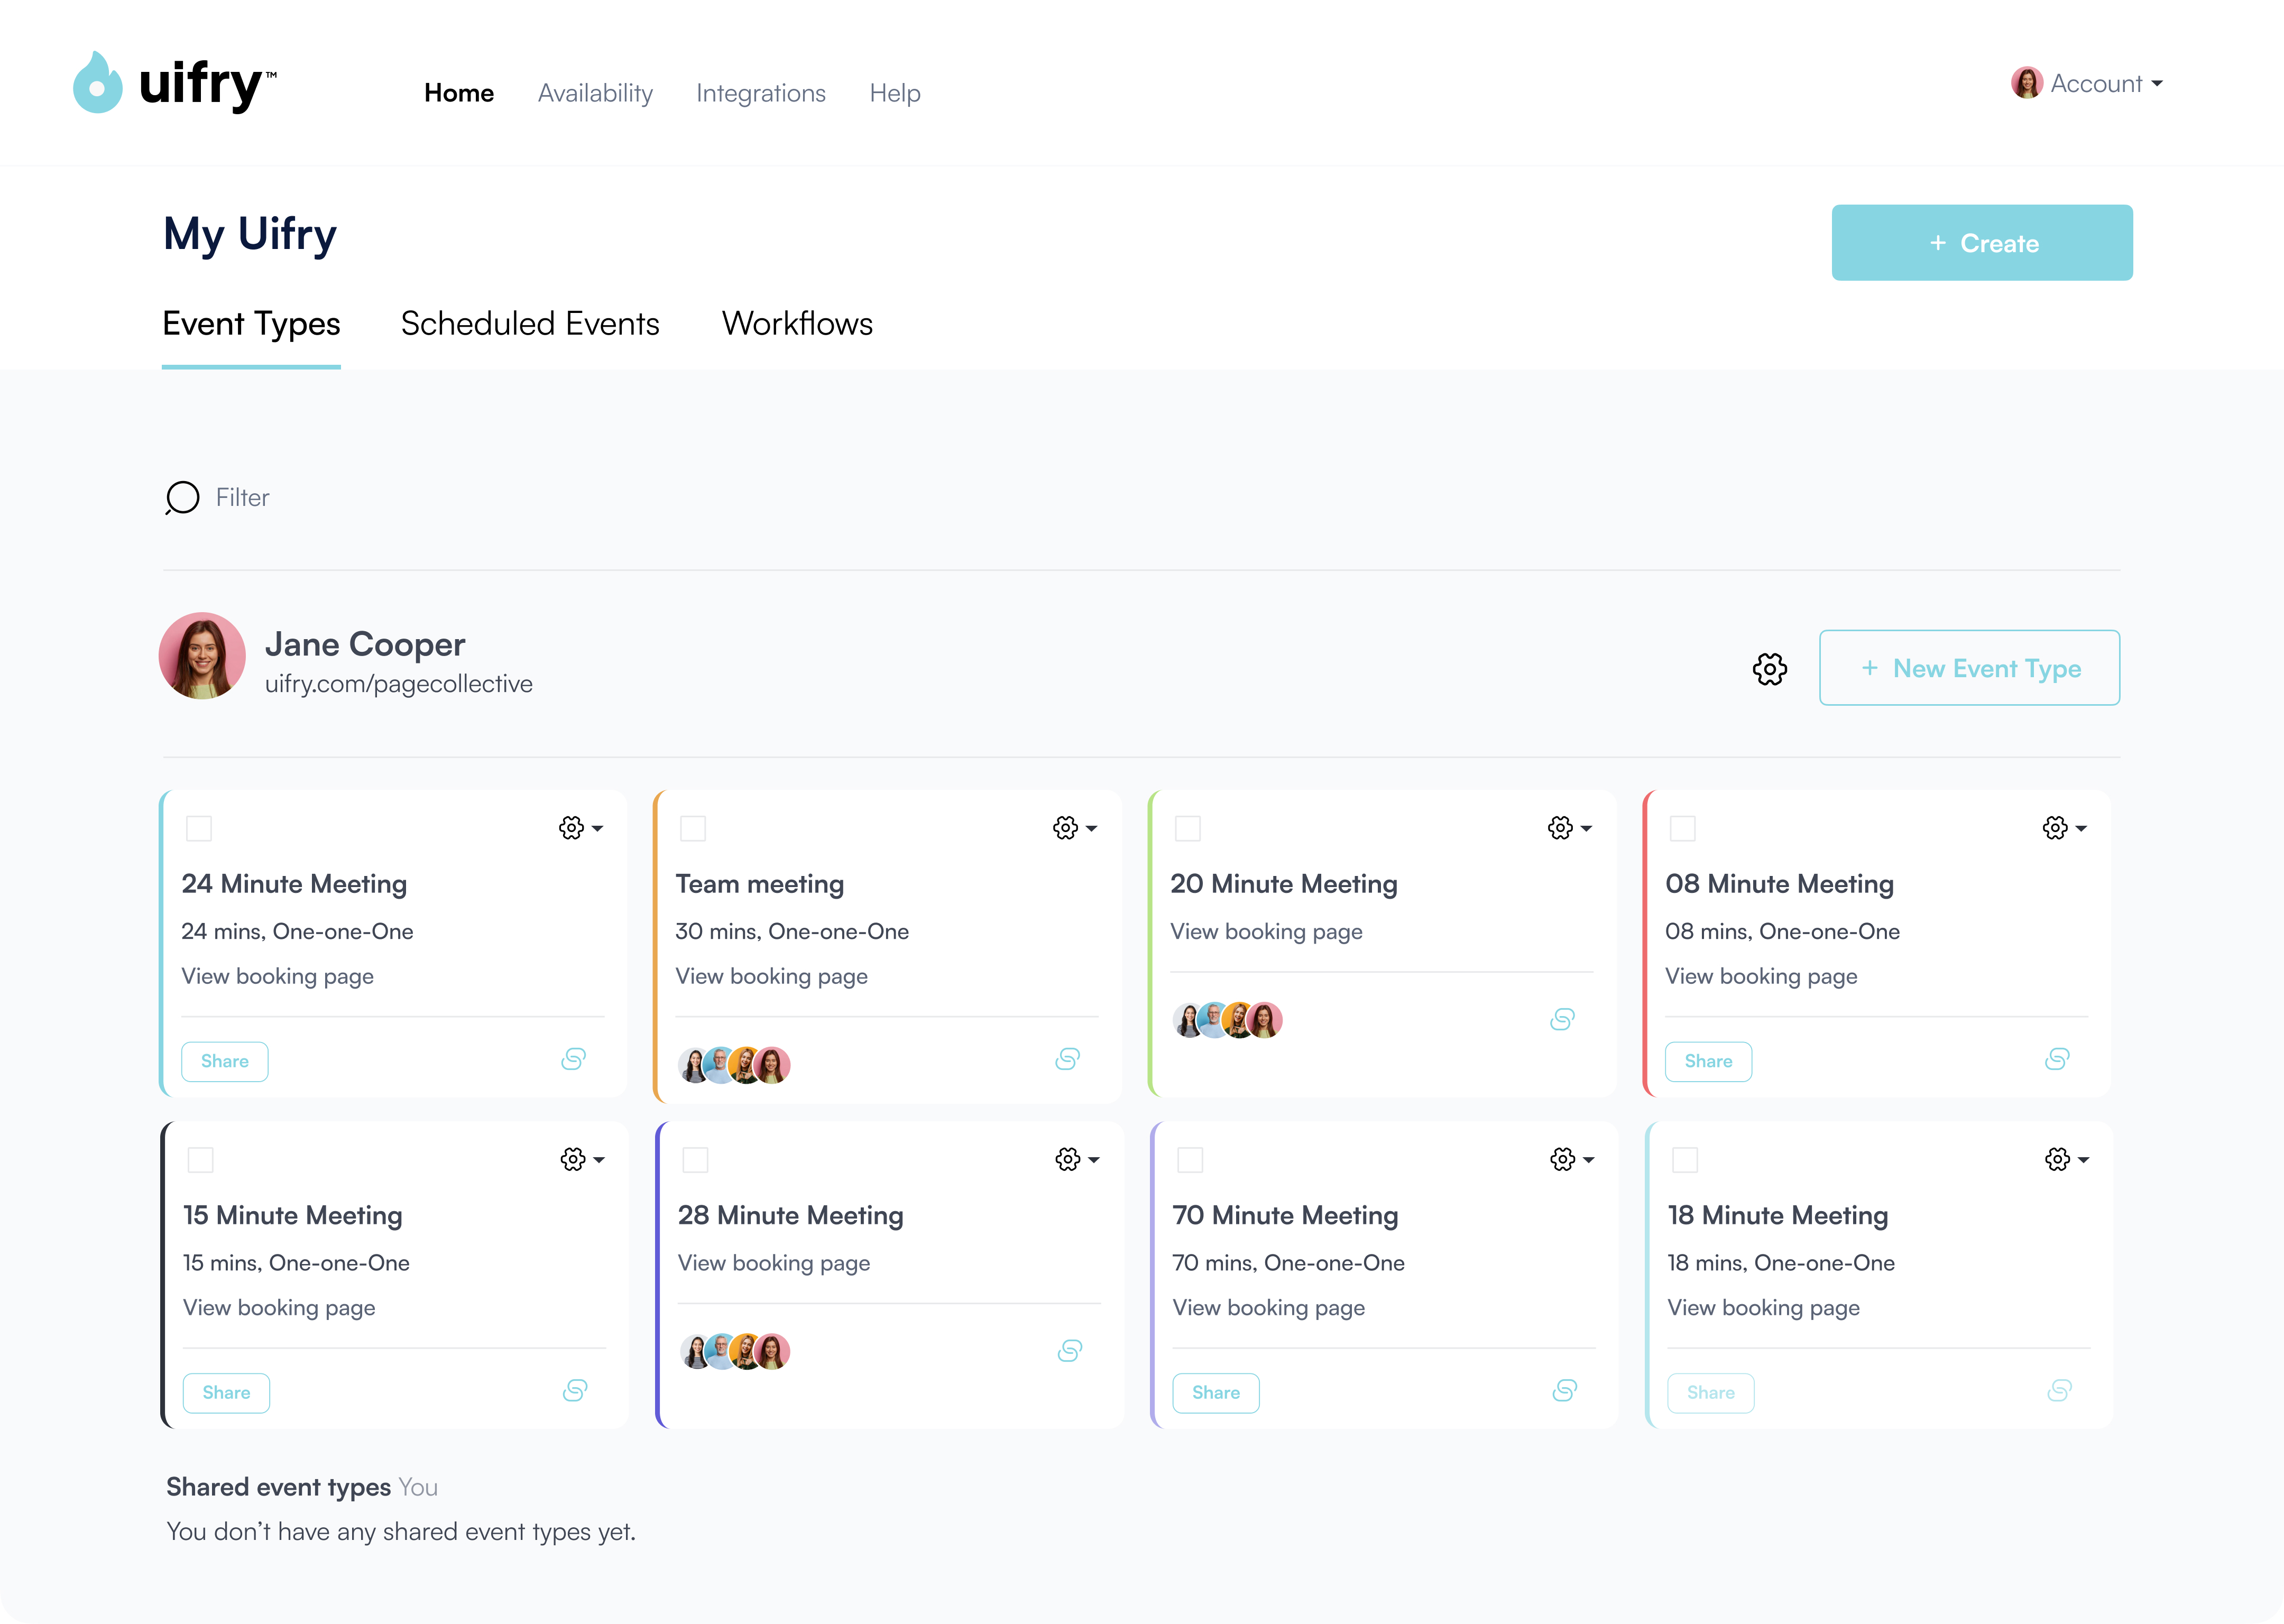Switch to the Scheduled Events tab
2284x1624 pixels.
click(530, 324)
